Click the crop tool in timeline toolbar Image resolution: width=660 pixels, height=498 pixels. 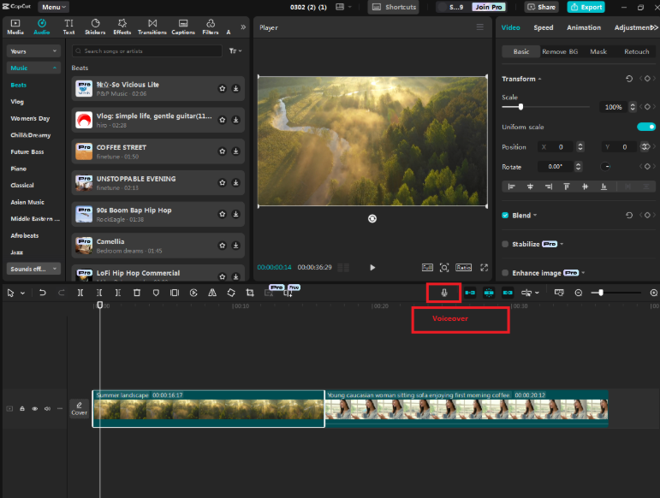pos(250,293)
